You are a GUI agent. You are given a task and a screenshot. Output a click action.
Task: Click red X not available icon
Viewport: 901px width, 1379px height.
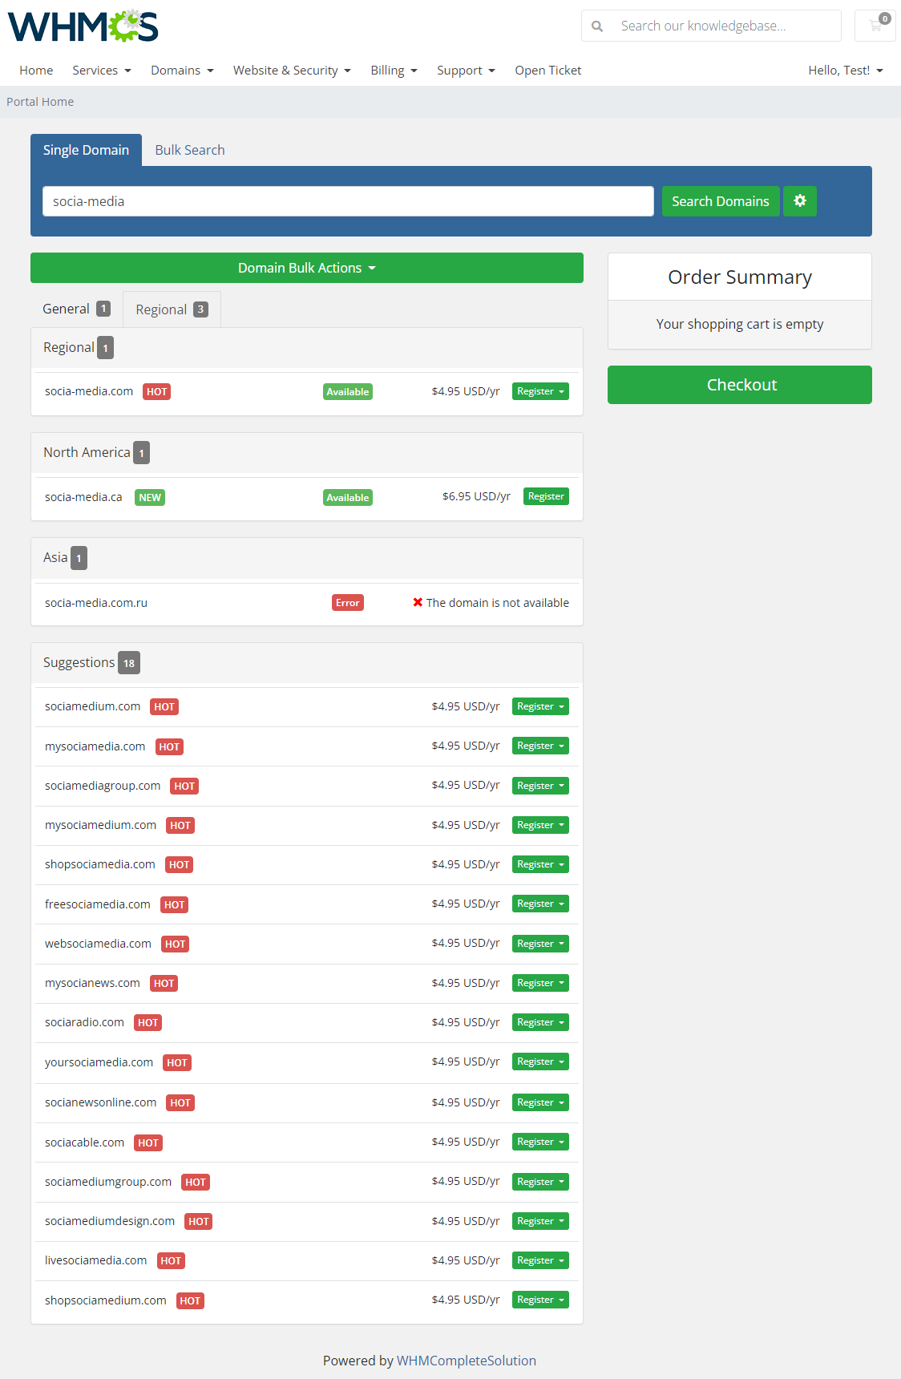418,602
